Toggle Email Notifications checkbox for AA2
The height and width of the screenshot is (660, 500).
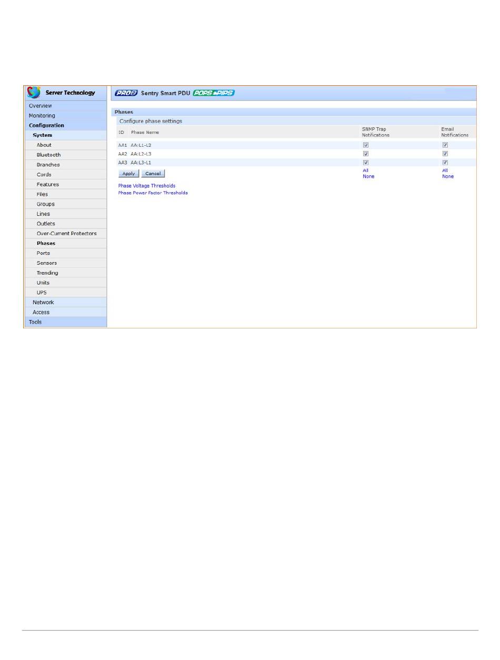[x=445, y=154]
